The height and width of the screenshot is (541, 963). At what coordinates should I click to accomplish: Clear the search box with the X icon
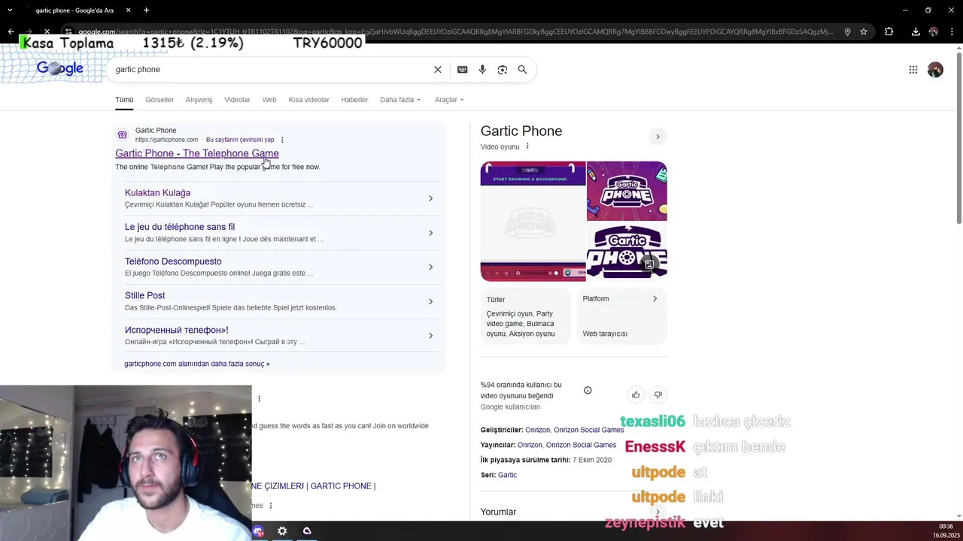[438, 70]
